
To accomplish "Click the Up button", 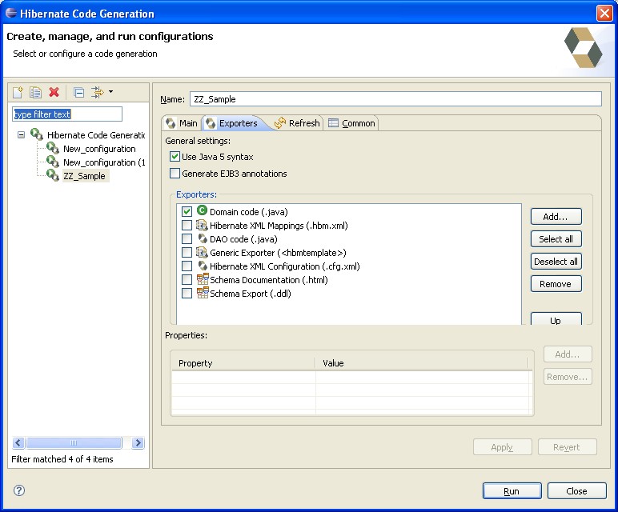I will (x=556, y=319).
